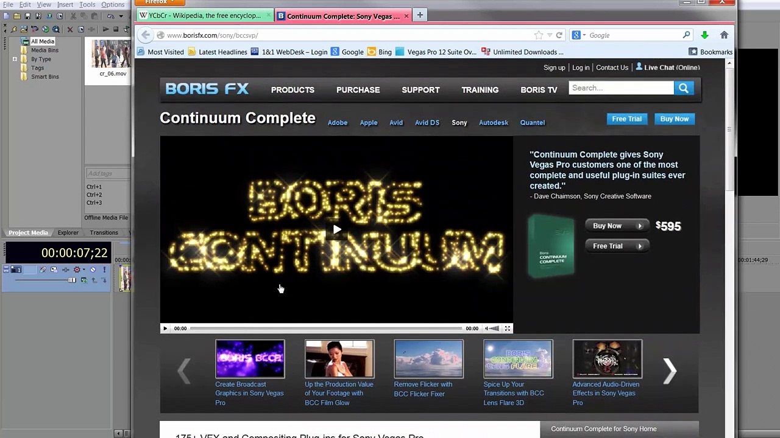
Task: Click the Open folder icon in Vegas toolbar
Action: point(16,16)
